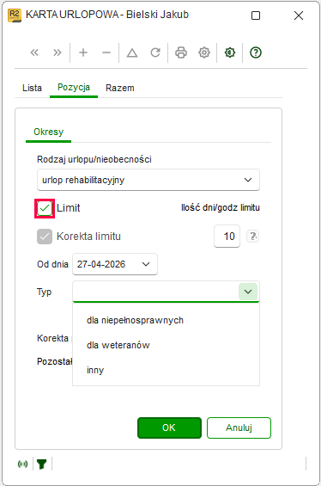
Task: Confirm with the OK button
Action: pyautogui.click(x=169, y=428)
